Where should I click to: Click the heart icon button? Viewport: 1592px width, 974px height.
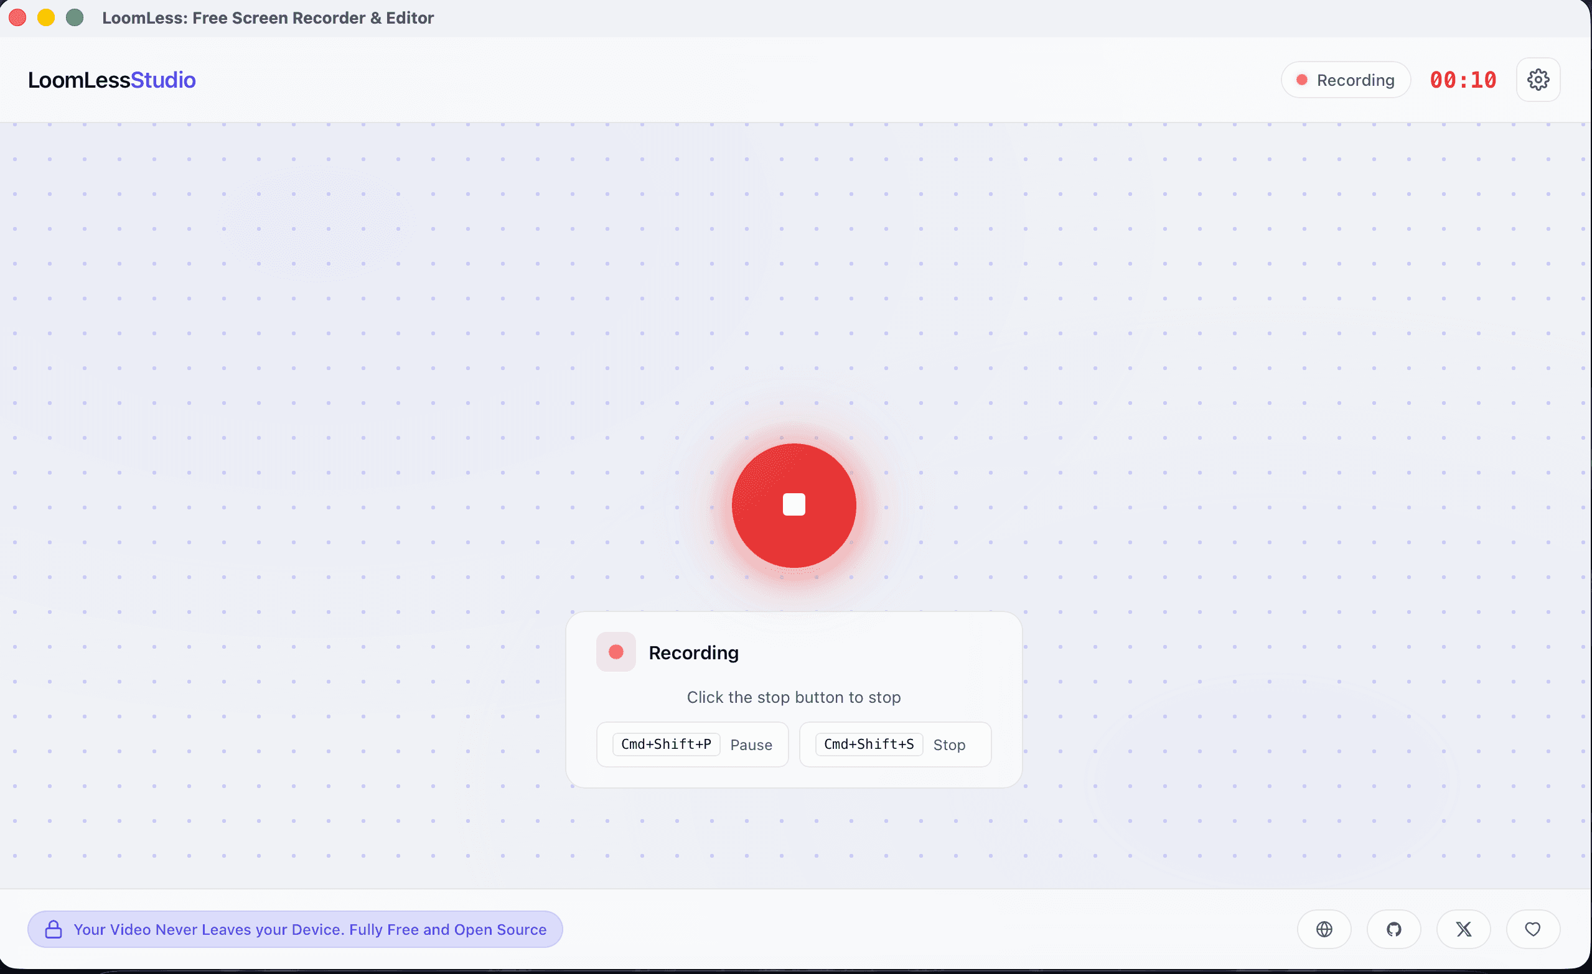pos(1532,929)
